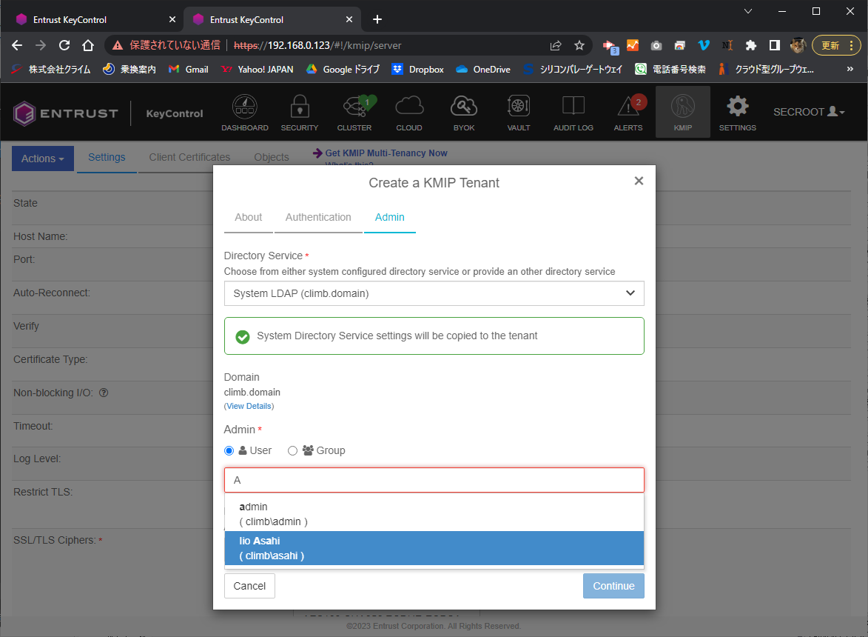Click the Admin user search field
Viewport: 868px width, 637px height.
[x=434, y=480]
